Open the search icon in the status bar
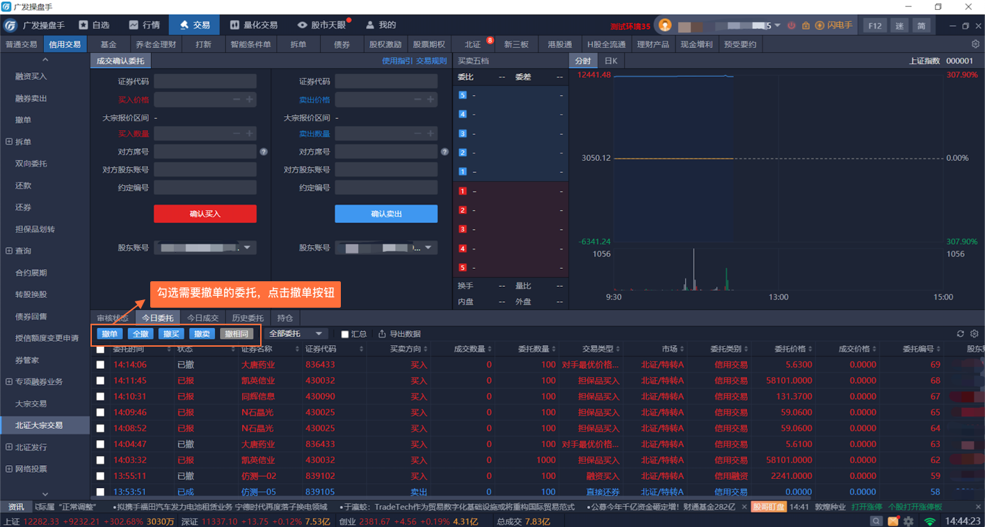The image size is (985, 527). click(x=876, y=521)
